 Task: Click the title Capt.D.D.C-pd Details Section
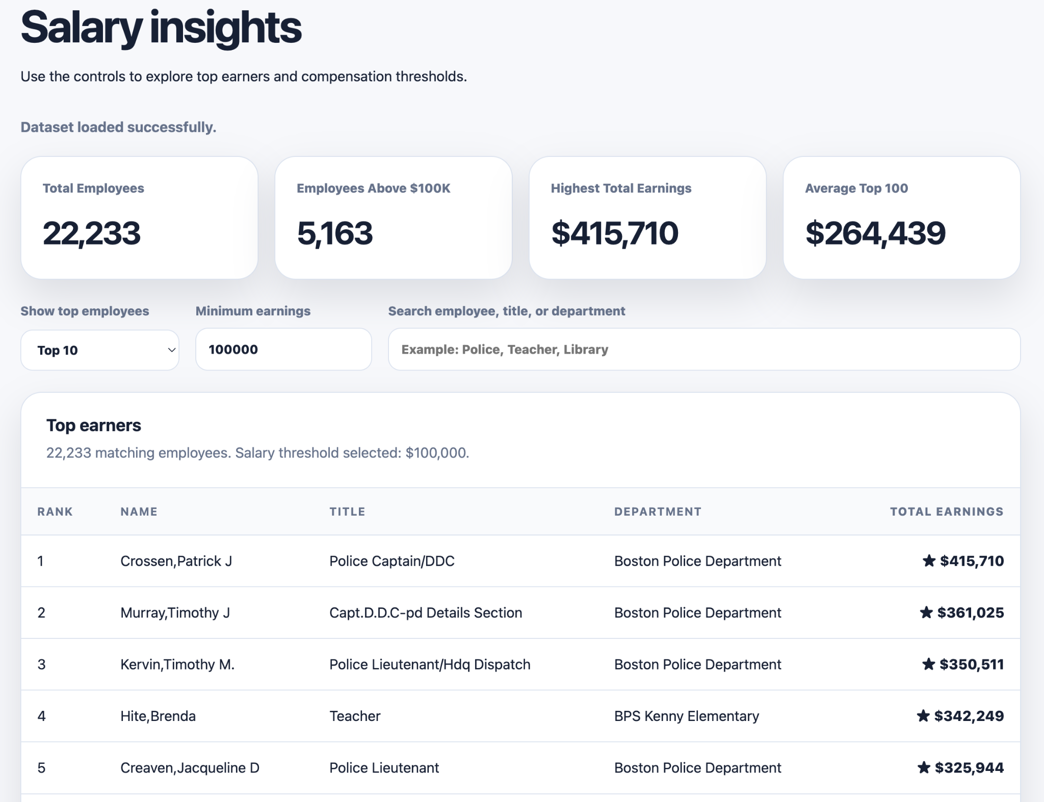426,612
